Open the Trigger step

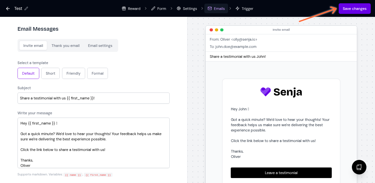coord(244,9)
